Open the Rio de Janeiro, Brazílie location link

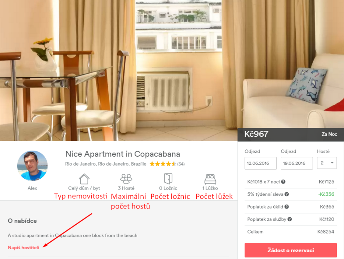106,164
